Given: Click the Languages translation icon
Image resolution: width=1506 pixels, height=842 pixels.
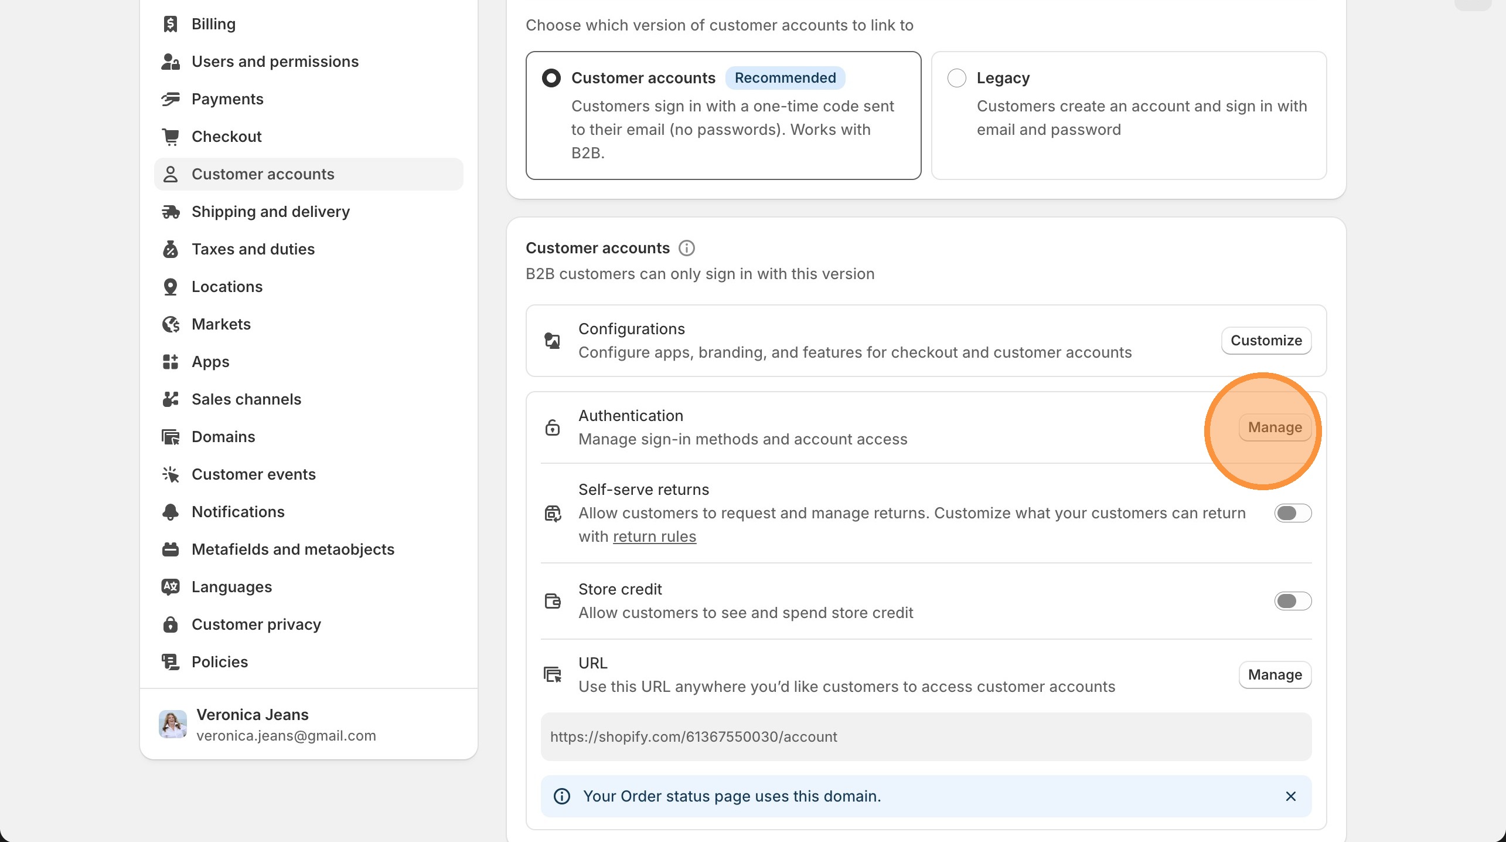Looking at the screenshot, I should point(171,586).
